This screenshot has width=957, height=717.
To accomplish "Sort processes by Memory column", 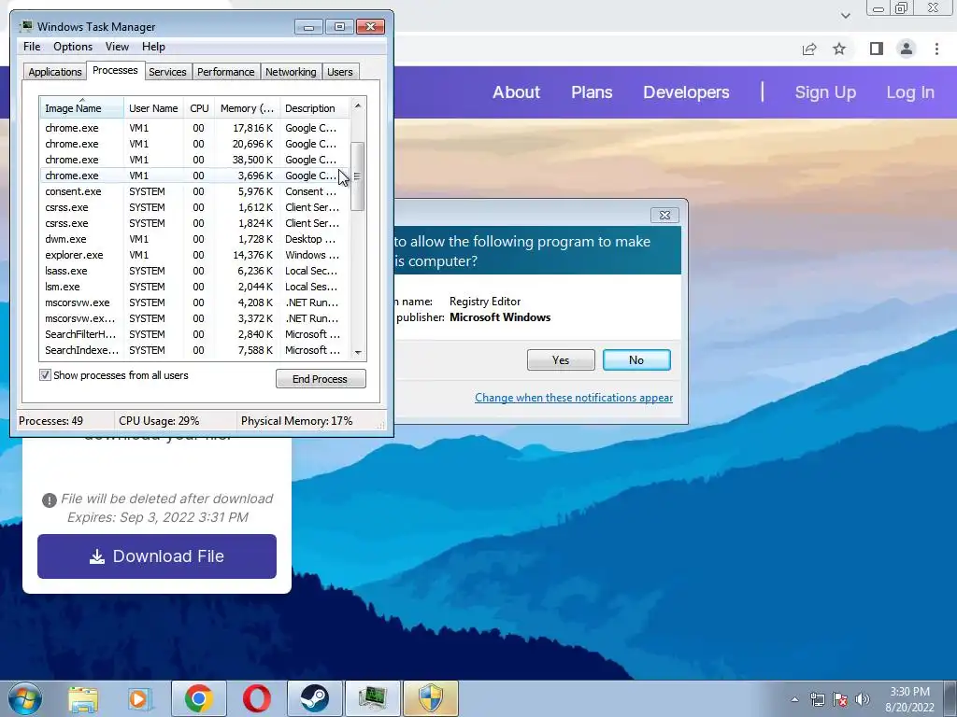I will pos(247,108).
